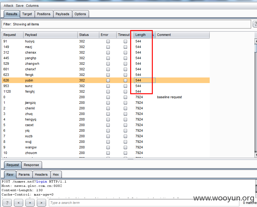Open the Attack menu
The height and width of the screenshot is (207, 257).
point(9,6)
